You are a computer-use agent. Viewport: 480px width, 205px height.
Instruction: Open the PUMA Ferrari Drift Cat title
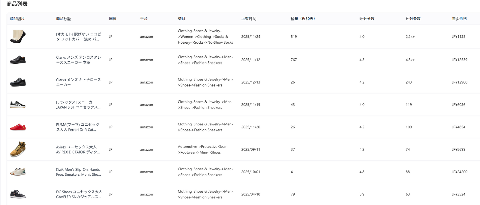(77, 127)
